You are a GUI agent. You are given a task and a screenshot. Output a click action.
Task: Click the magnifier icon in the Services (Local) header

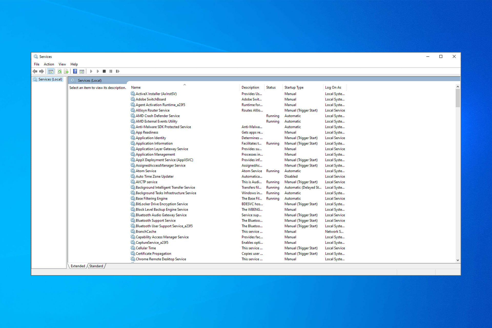[x=73, y=80]
